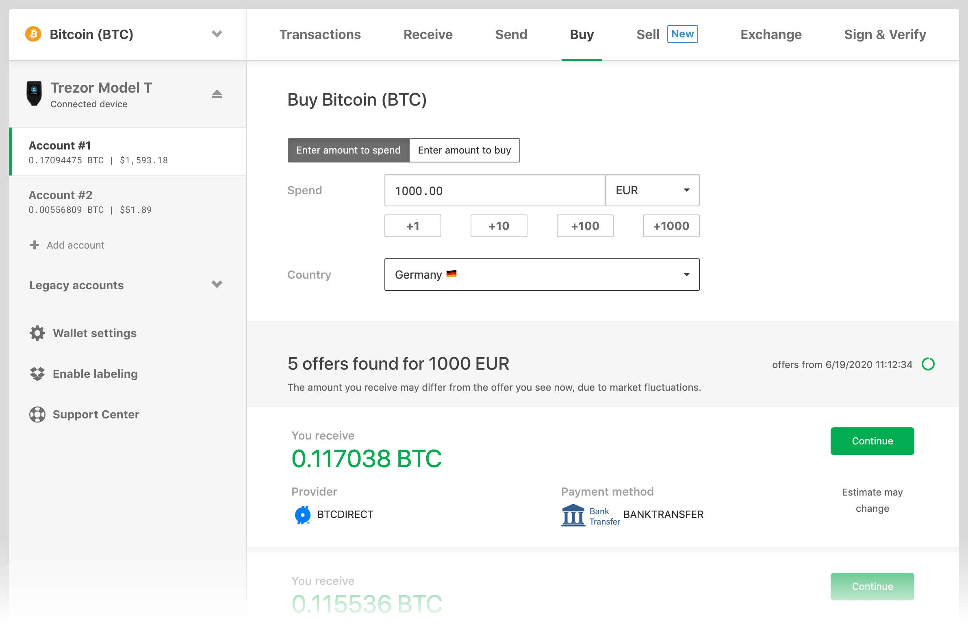Click the Bank Transfer building icon
The width and height of the screenshot is (968, 628).
pos(573,515)
